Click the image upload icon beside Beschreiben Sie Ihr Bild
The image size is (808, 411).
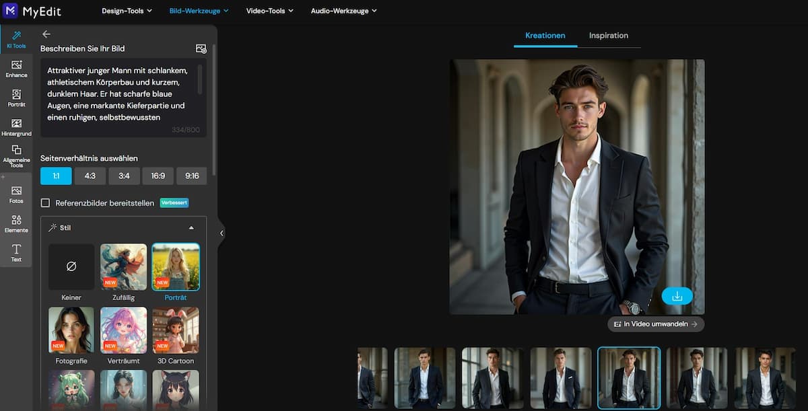201,48
